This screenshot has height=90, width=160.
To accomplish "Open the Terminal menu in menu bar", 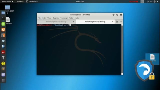I will point(64,18).
